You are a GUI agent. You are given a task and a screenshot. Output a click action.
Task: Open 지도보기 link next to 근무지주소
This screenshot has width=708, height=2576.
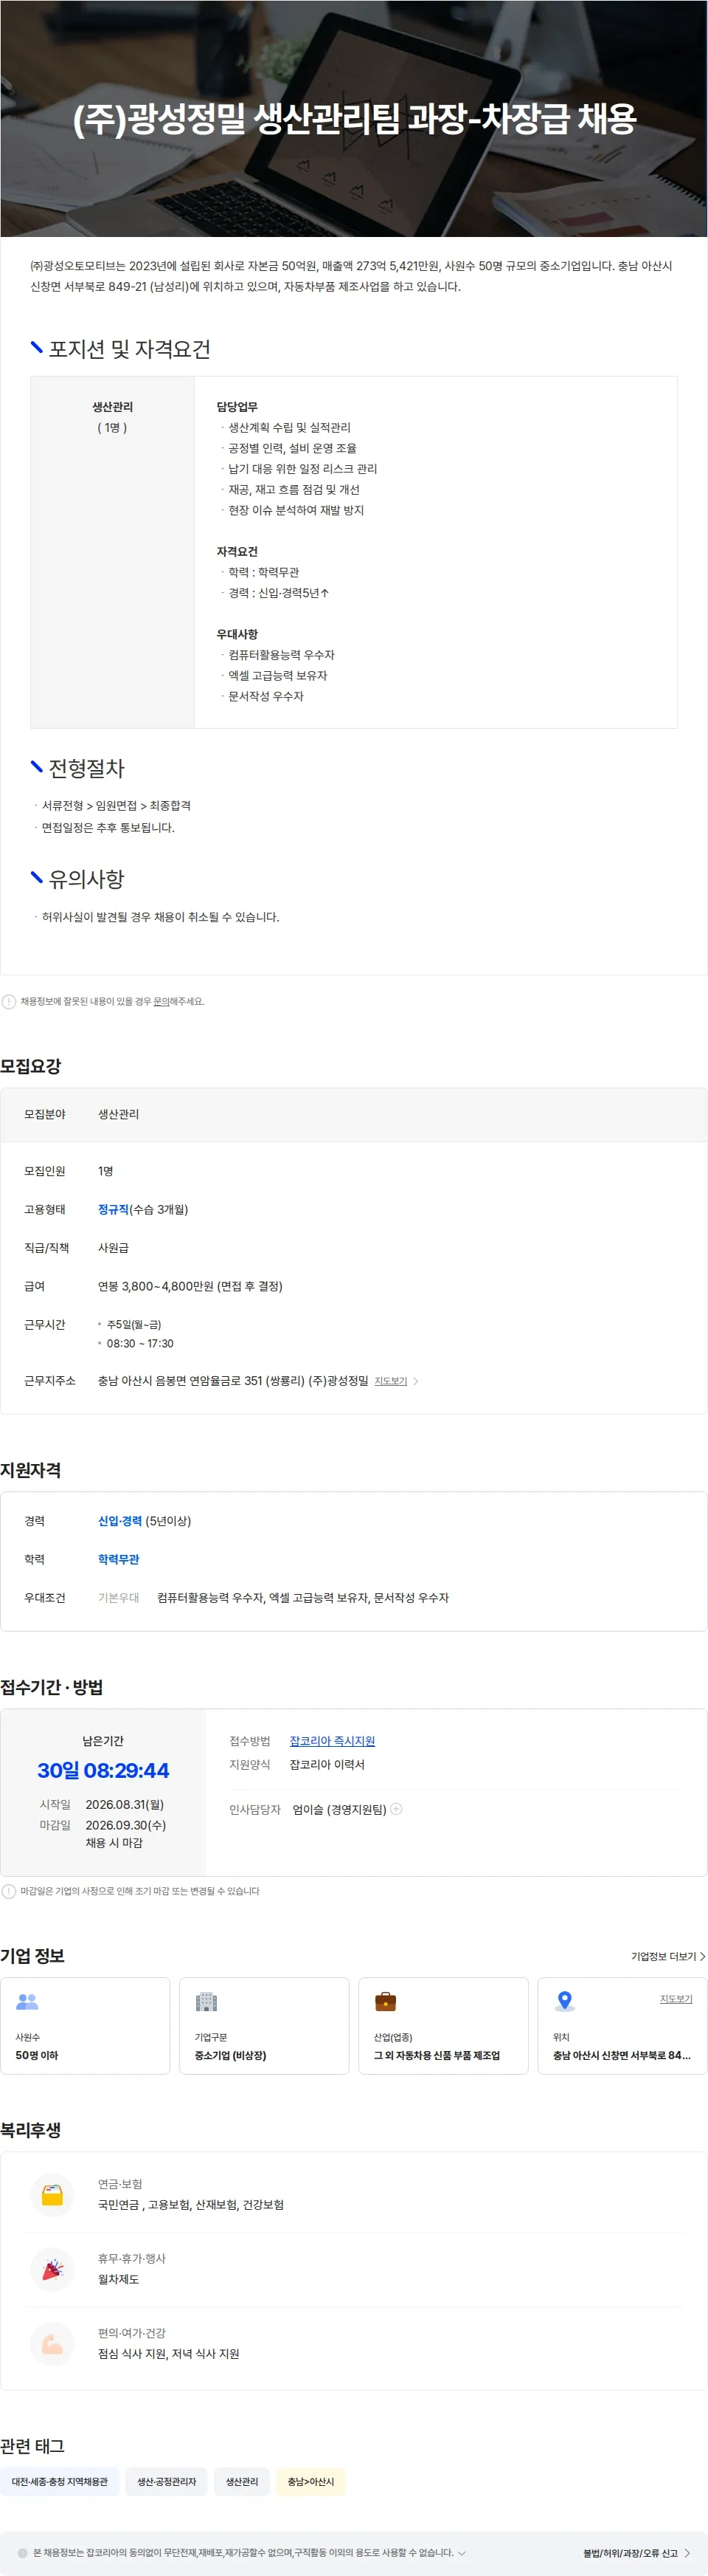[390, 1381]
